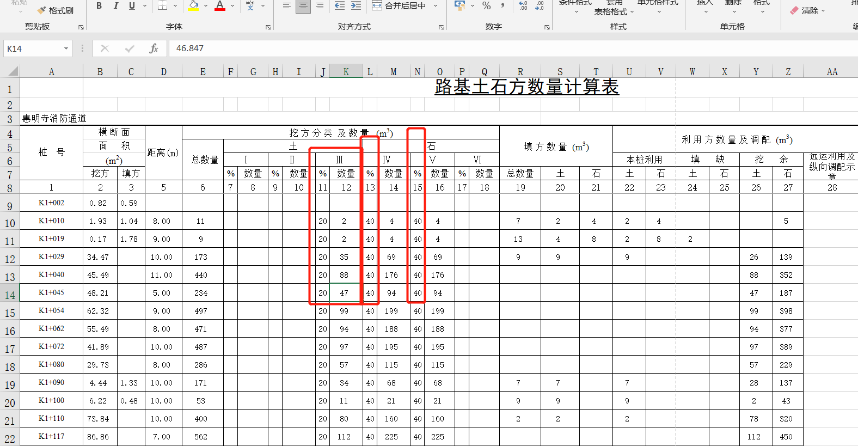Apply italic formatting with the I button
Viewport: 858px width, 446px height.
[x=115, y=5]
